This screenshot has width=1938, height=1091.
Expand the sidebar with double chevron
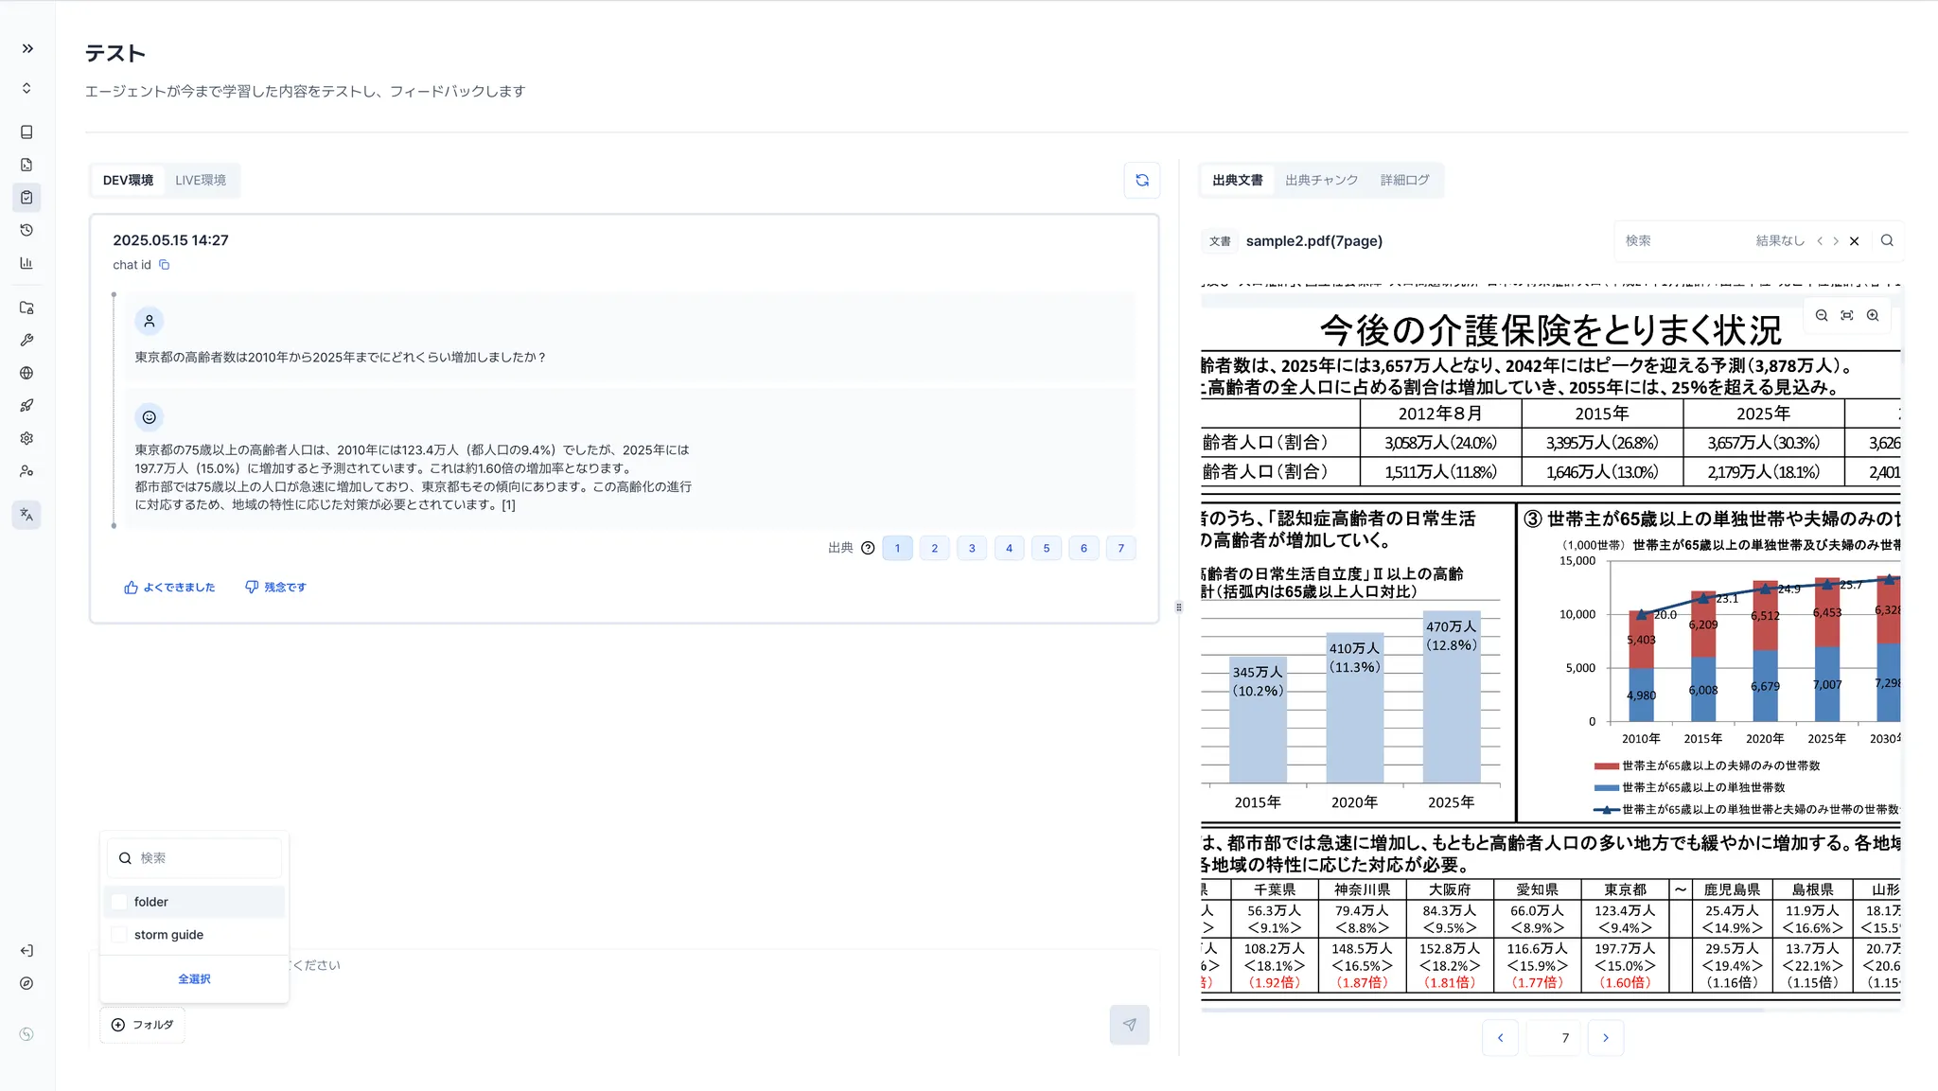click(x=27, y=48)
